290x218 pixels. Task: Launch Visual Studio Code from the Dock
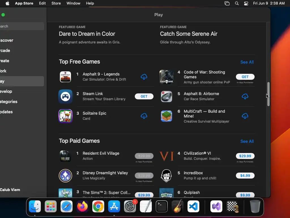[x=193, y=206]
